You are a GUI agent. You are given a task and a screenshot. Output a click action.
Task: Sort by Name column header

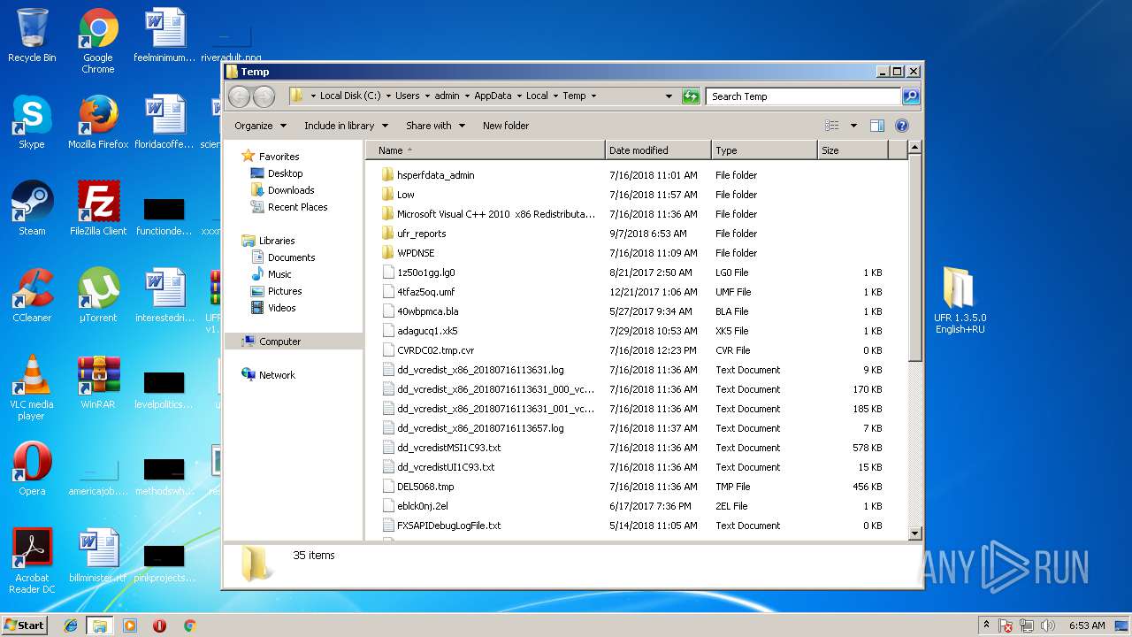pyautogui.click(x=486, y=150)
